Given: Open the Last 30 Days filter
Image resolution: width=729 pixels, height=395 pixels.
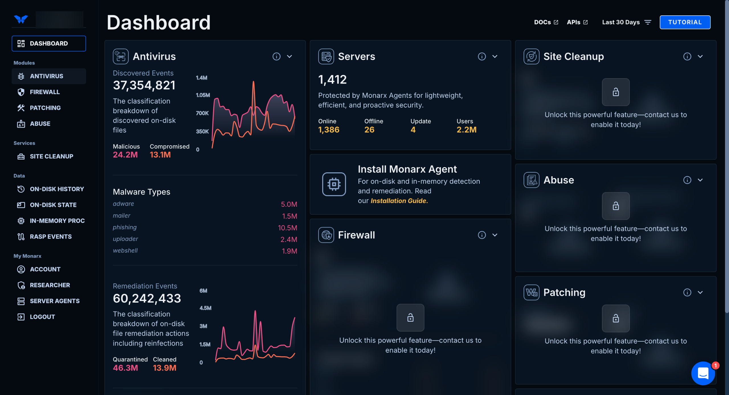Looking at the screenshot, I should click(626, 22).
